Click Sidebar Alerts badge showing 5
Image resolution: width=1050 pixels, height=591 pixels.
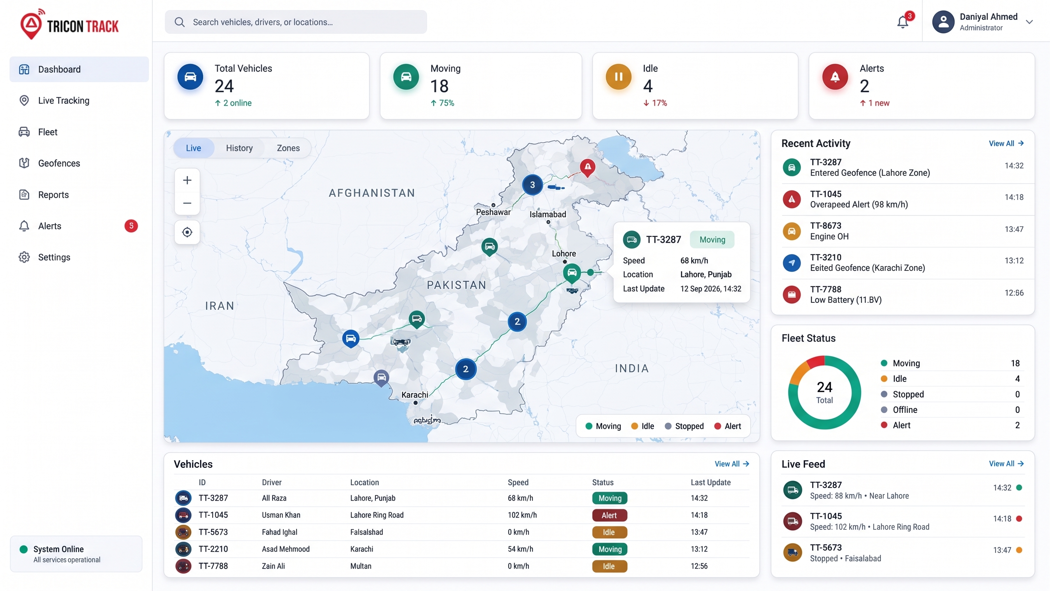[131, 226]
